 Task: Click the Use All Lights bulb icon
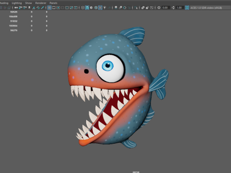coord(104,8)
